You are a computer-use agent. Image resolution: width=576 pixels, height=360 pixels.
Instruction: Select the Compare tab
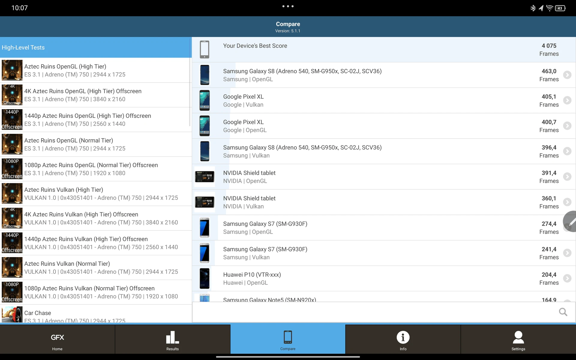click(x=288, y=339)
